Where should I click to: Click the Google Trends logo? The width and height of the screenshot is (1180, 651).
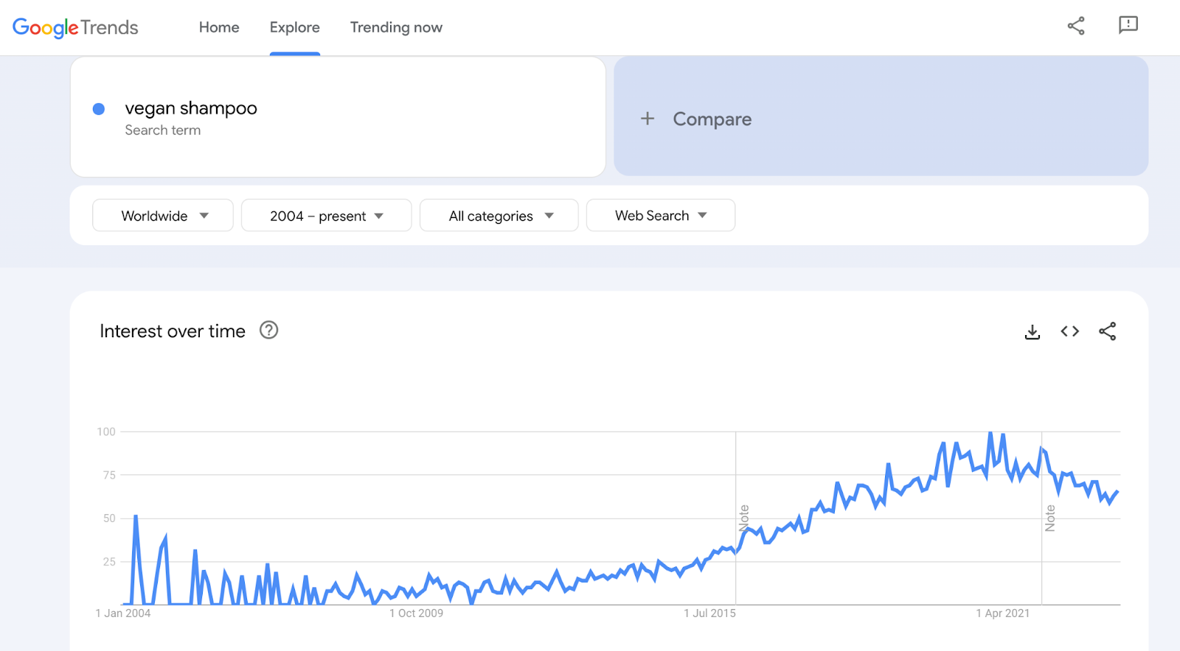[75, 27]
